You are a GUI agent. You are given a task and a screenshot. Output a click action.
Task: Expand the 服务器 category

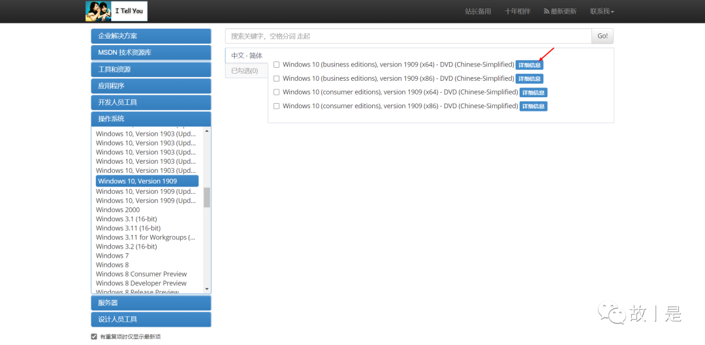click(151, 303)
